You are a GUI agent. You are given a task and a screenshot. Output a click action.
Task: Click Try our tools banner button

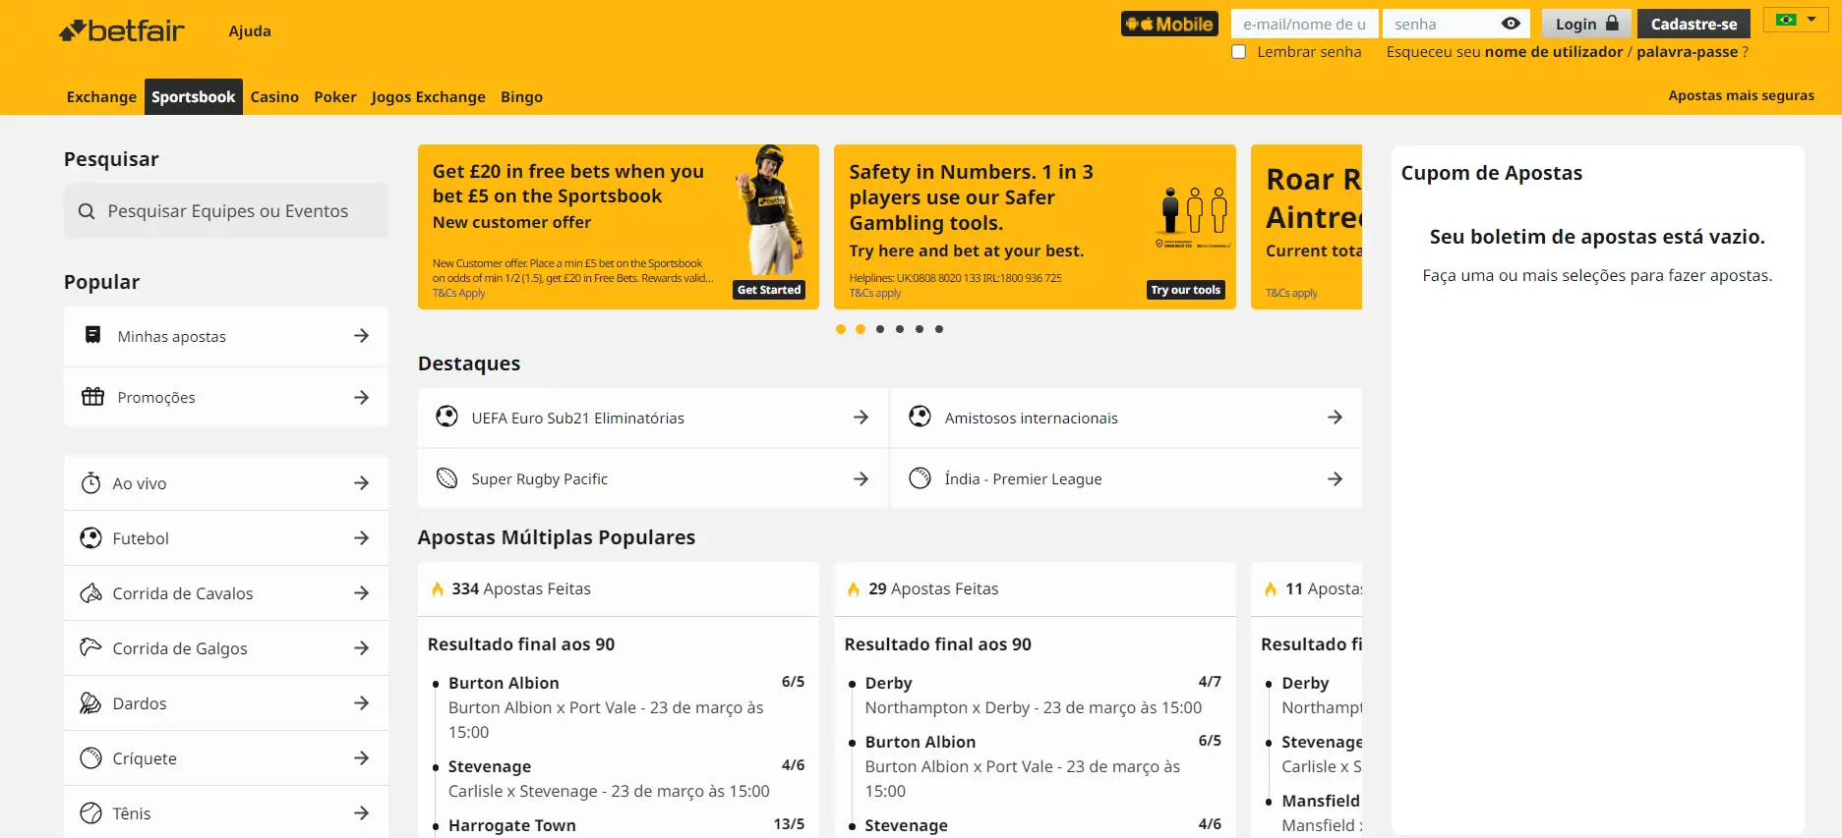[x=1186, y=290]
